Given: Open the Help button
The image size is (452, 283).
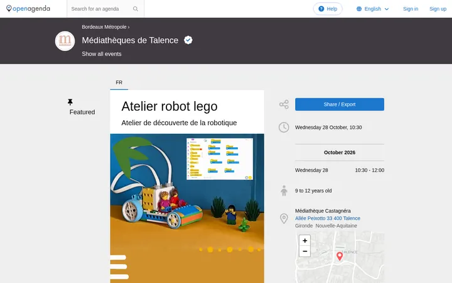Looking at the screenshot, I should tap(328, 9).
